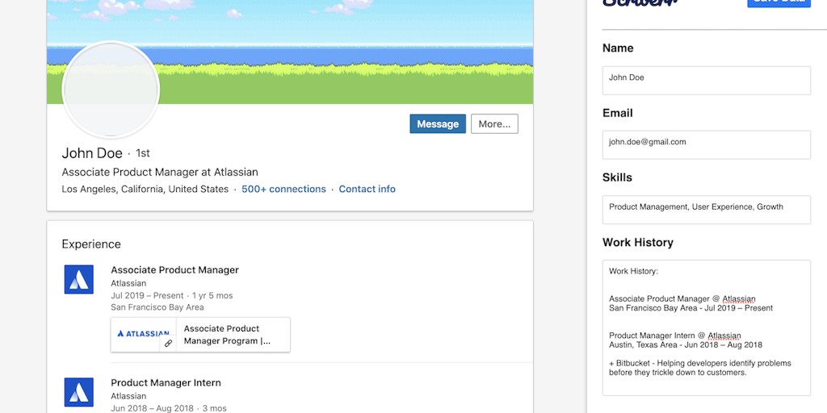This screenshot has width=827, height=413.
Task: Click the Atlassian logo beside Associate Product Manager
Action: coord(79,279)
